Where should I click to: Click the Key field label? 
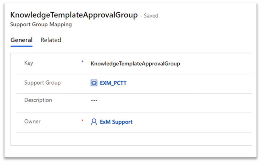(29, 63)
